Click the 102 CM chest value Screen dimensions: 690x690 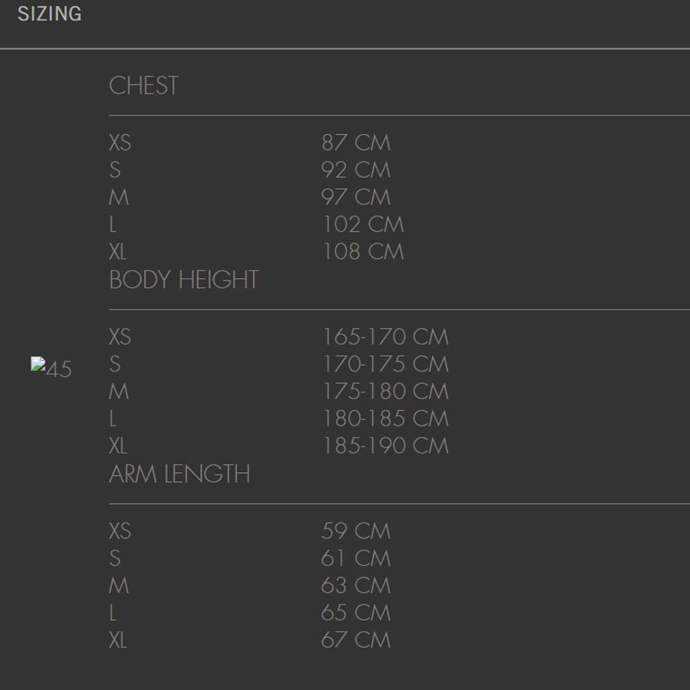click(x=363, y=224)
